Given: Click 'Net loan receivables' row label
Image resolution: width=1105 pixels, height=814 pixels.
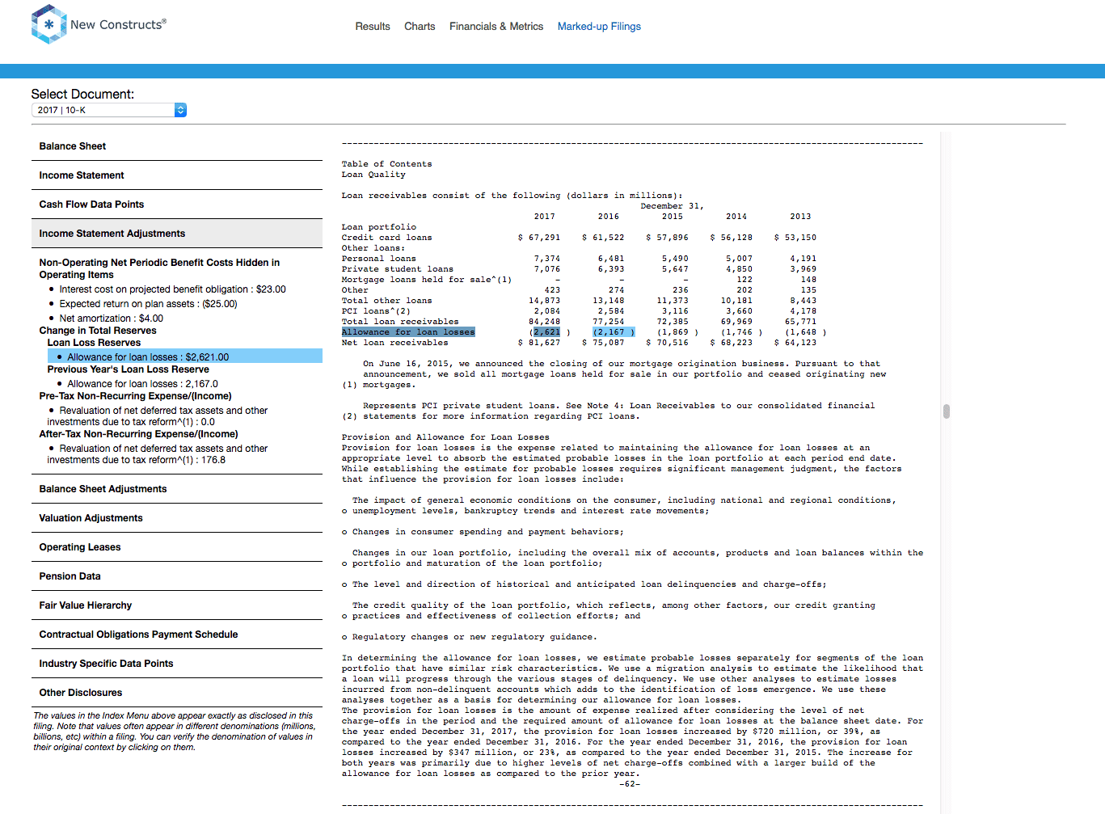Looking at the screenshot, I should tap(394, 343).
